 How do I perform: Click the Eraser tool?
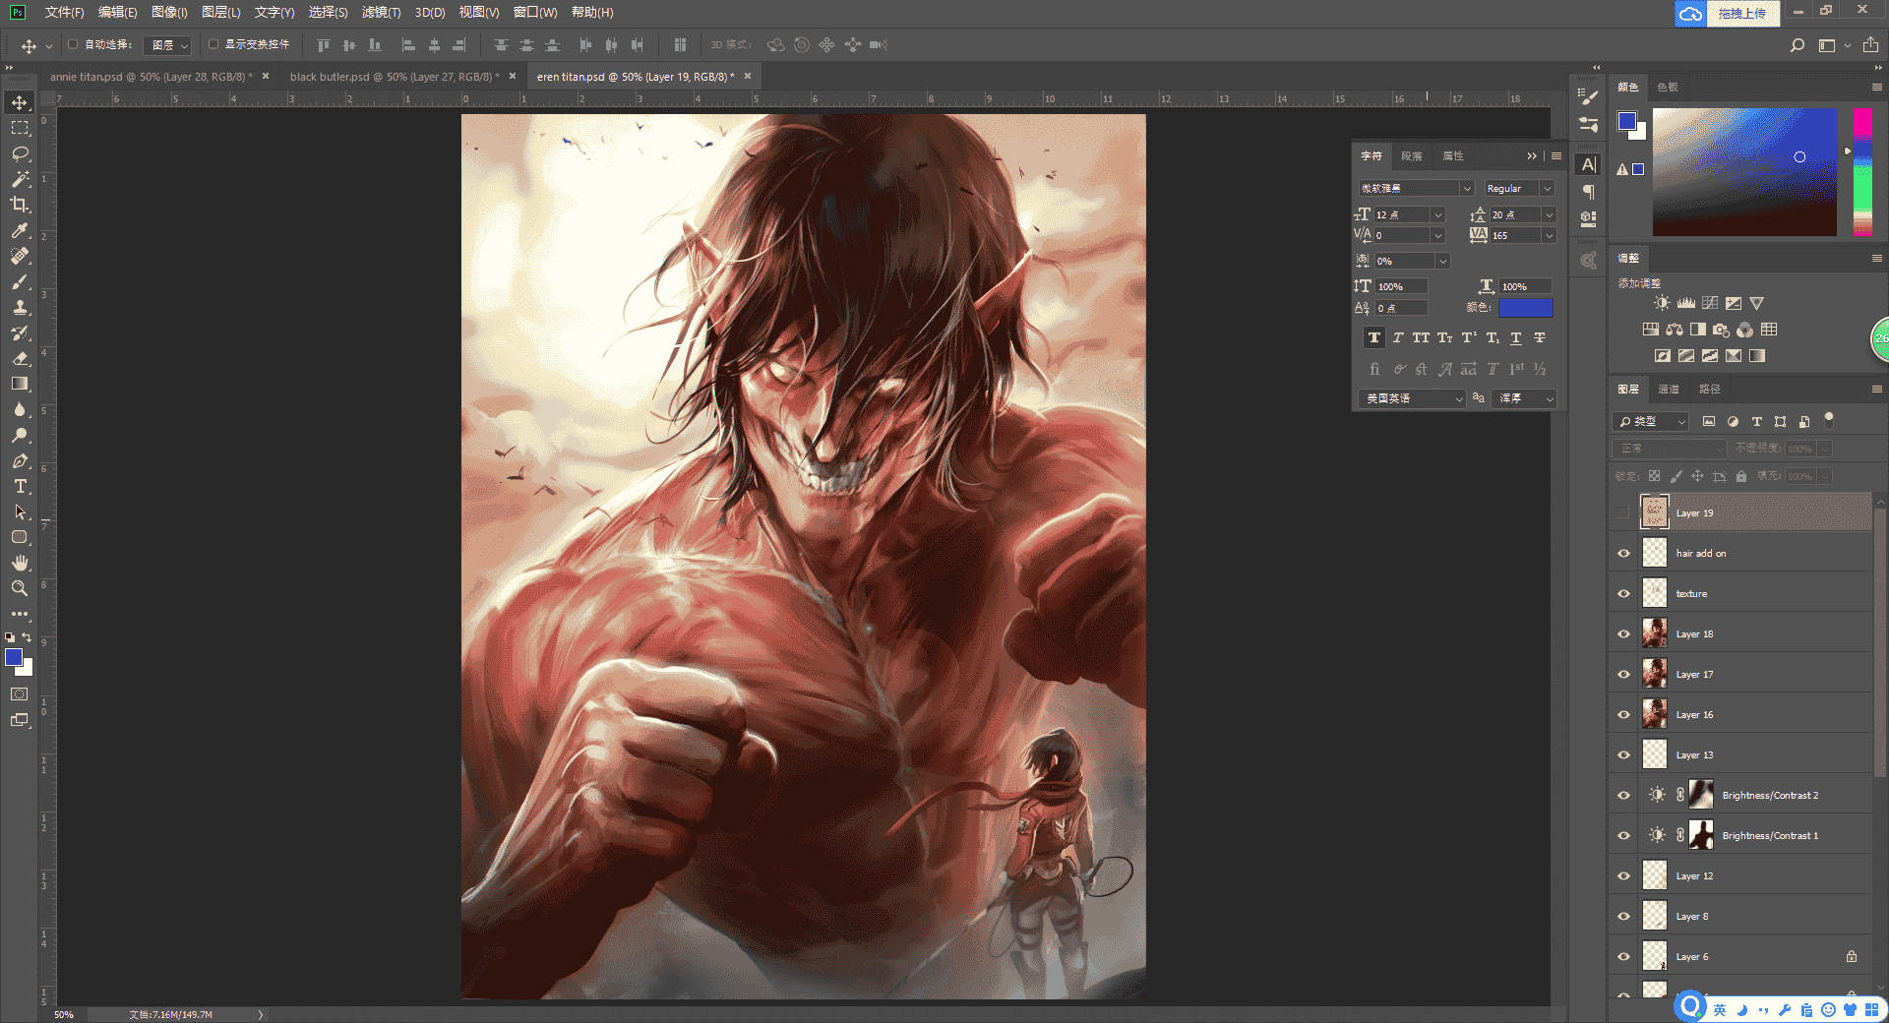(x=20, y=358)
